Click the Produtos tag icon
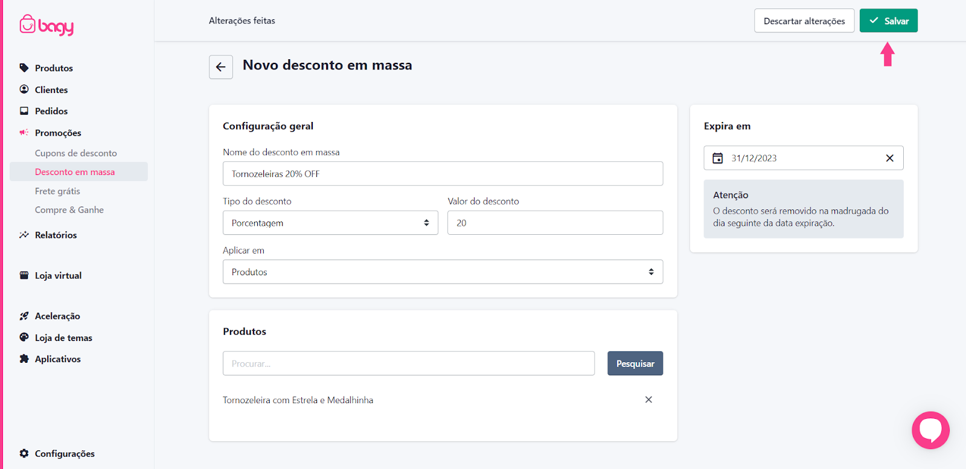The width and height of the screenshot is (966, 469). pyautogui.click(x=24, y=68)
